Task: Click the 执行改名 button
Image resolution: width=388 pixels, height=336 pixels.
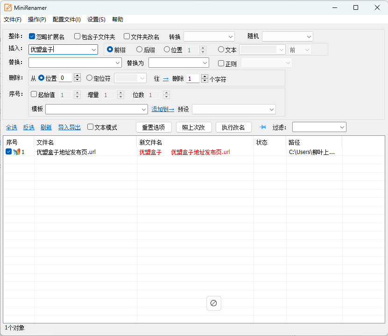Action: pyautogui.click(x=233, y=127)
